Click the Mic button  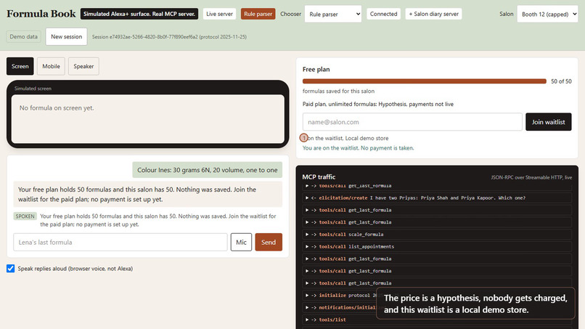pyautogui.click(x=241, y=242)
